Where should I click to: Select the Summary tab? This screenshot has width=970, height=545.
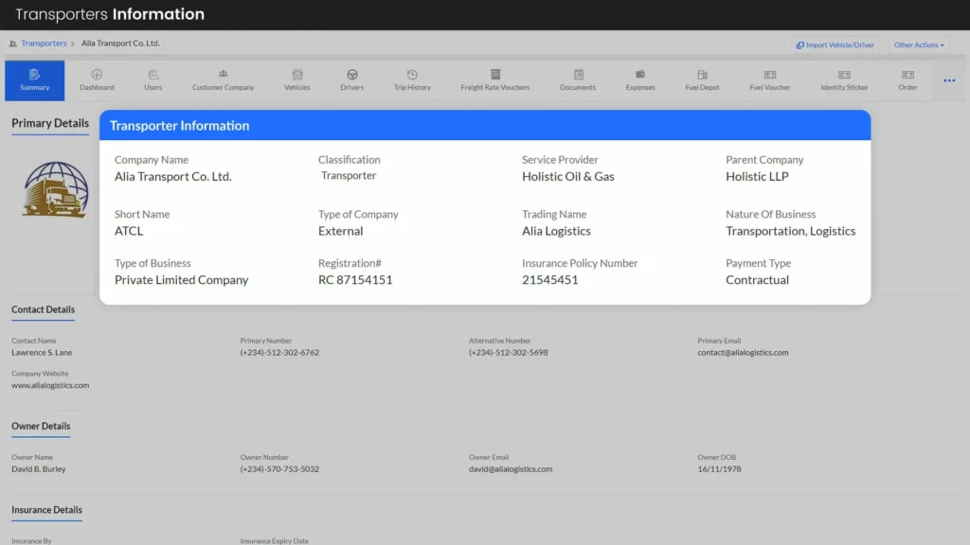coord(35,80)
